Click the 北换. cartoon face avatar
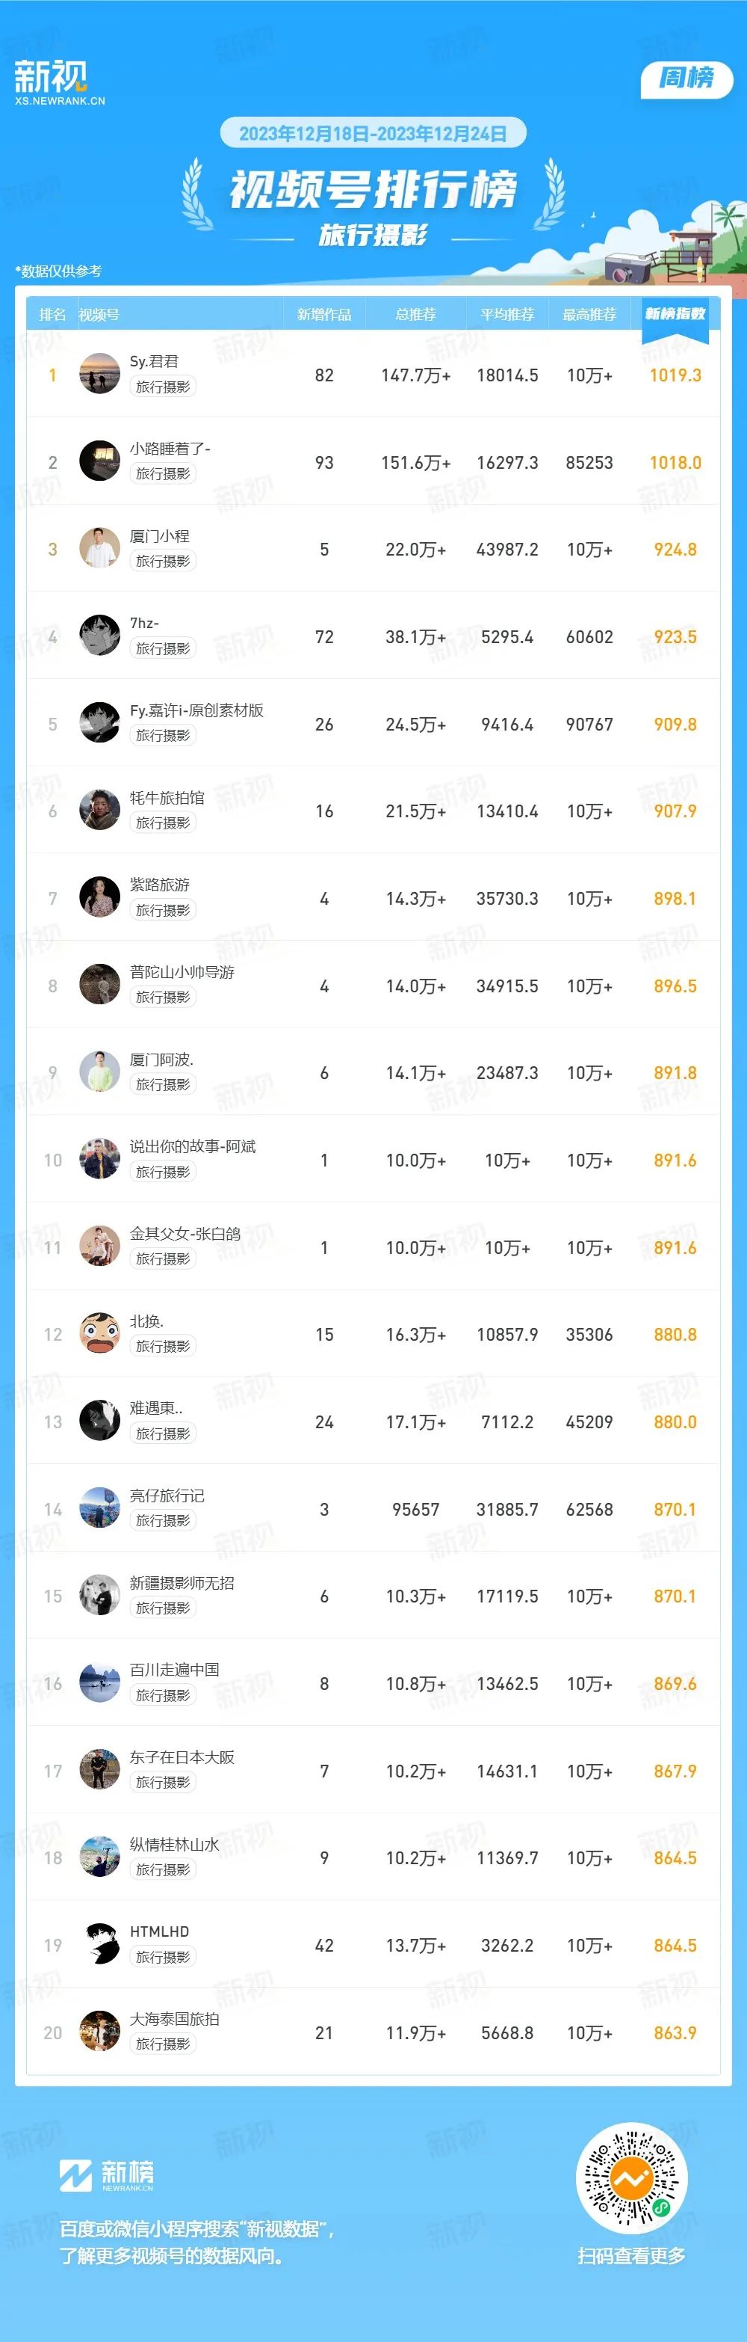The height and width of the screenshot is (2342, 747). tap(100, 1334)
